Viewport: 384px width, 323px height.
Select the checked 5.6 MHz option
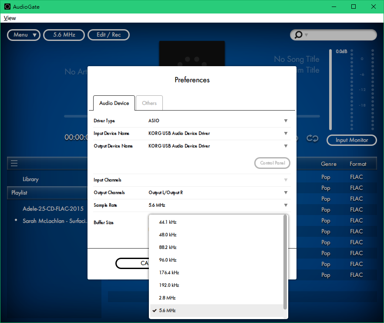tap(216, 310)
